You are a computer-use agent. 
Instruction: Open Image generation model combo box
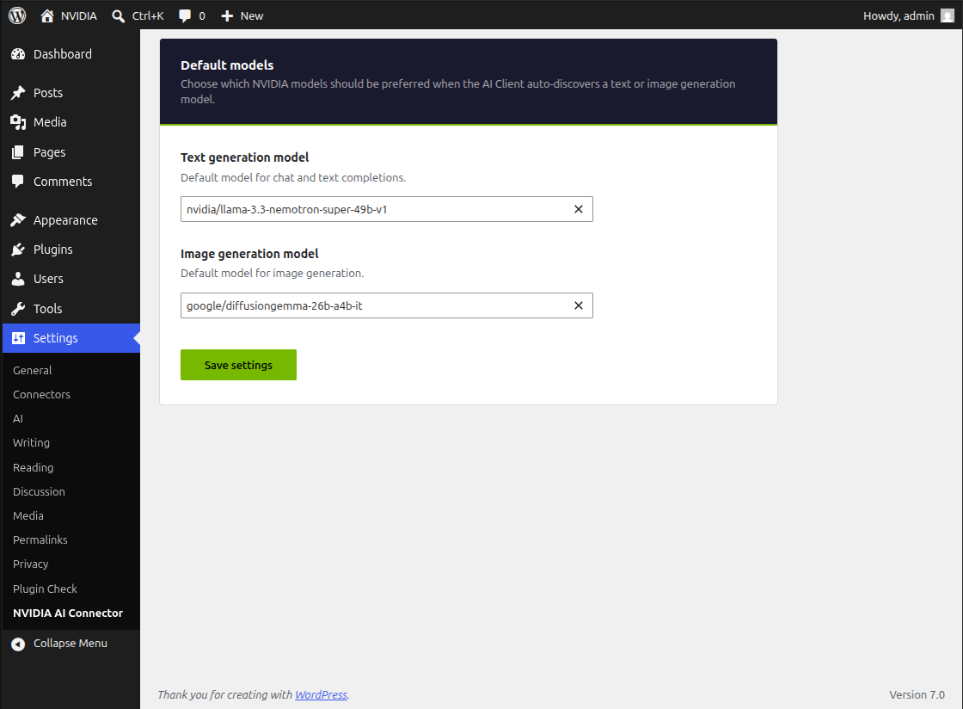click(x=387, y=305)
